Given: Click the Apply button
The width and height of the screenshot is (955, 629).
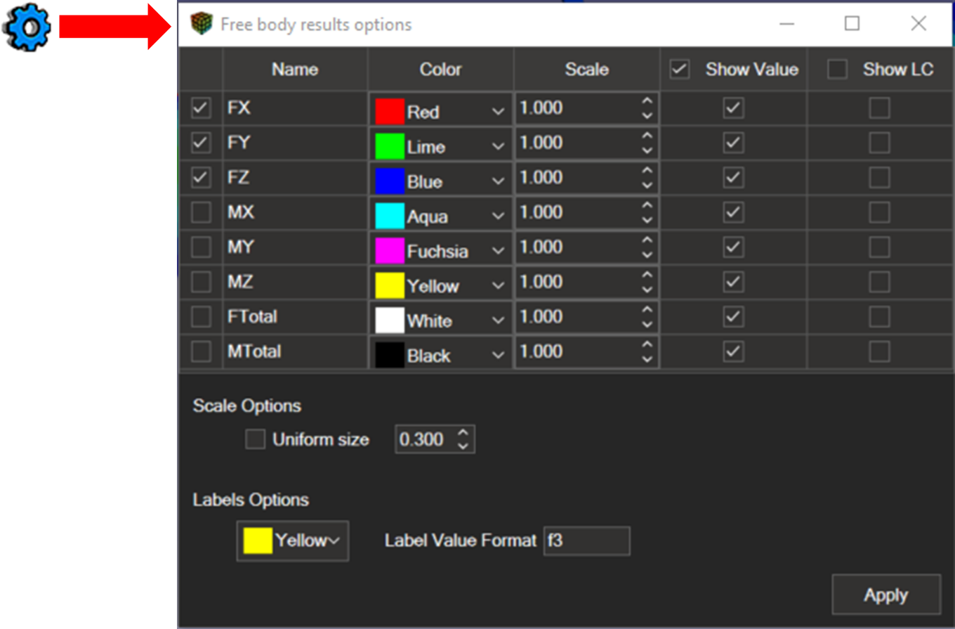Looking at the screenshot, I should pyautogui.click(x=885, y=595).
